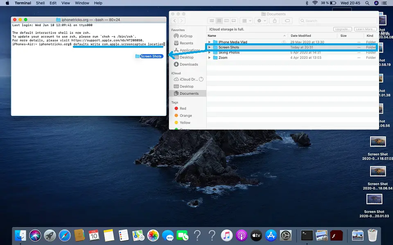Expand the iPhone Media Vlad folder
Image resolution: width=393 pixels, height=245 pixels.
(x=210, y=42)
